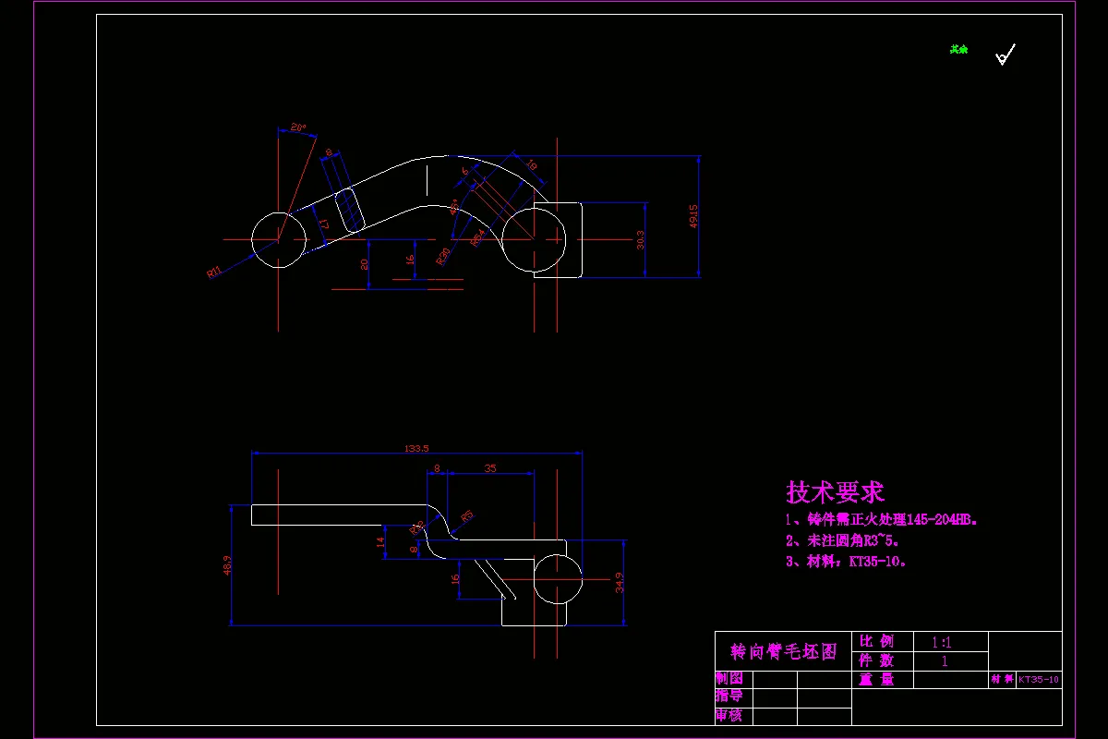This screenshot has height=739, width=1108.
Task: Select the R5 radius dimension
Action: (466, 515)
